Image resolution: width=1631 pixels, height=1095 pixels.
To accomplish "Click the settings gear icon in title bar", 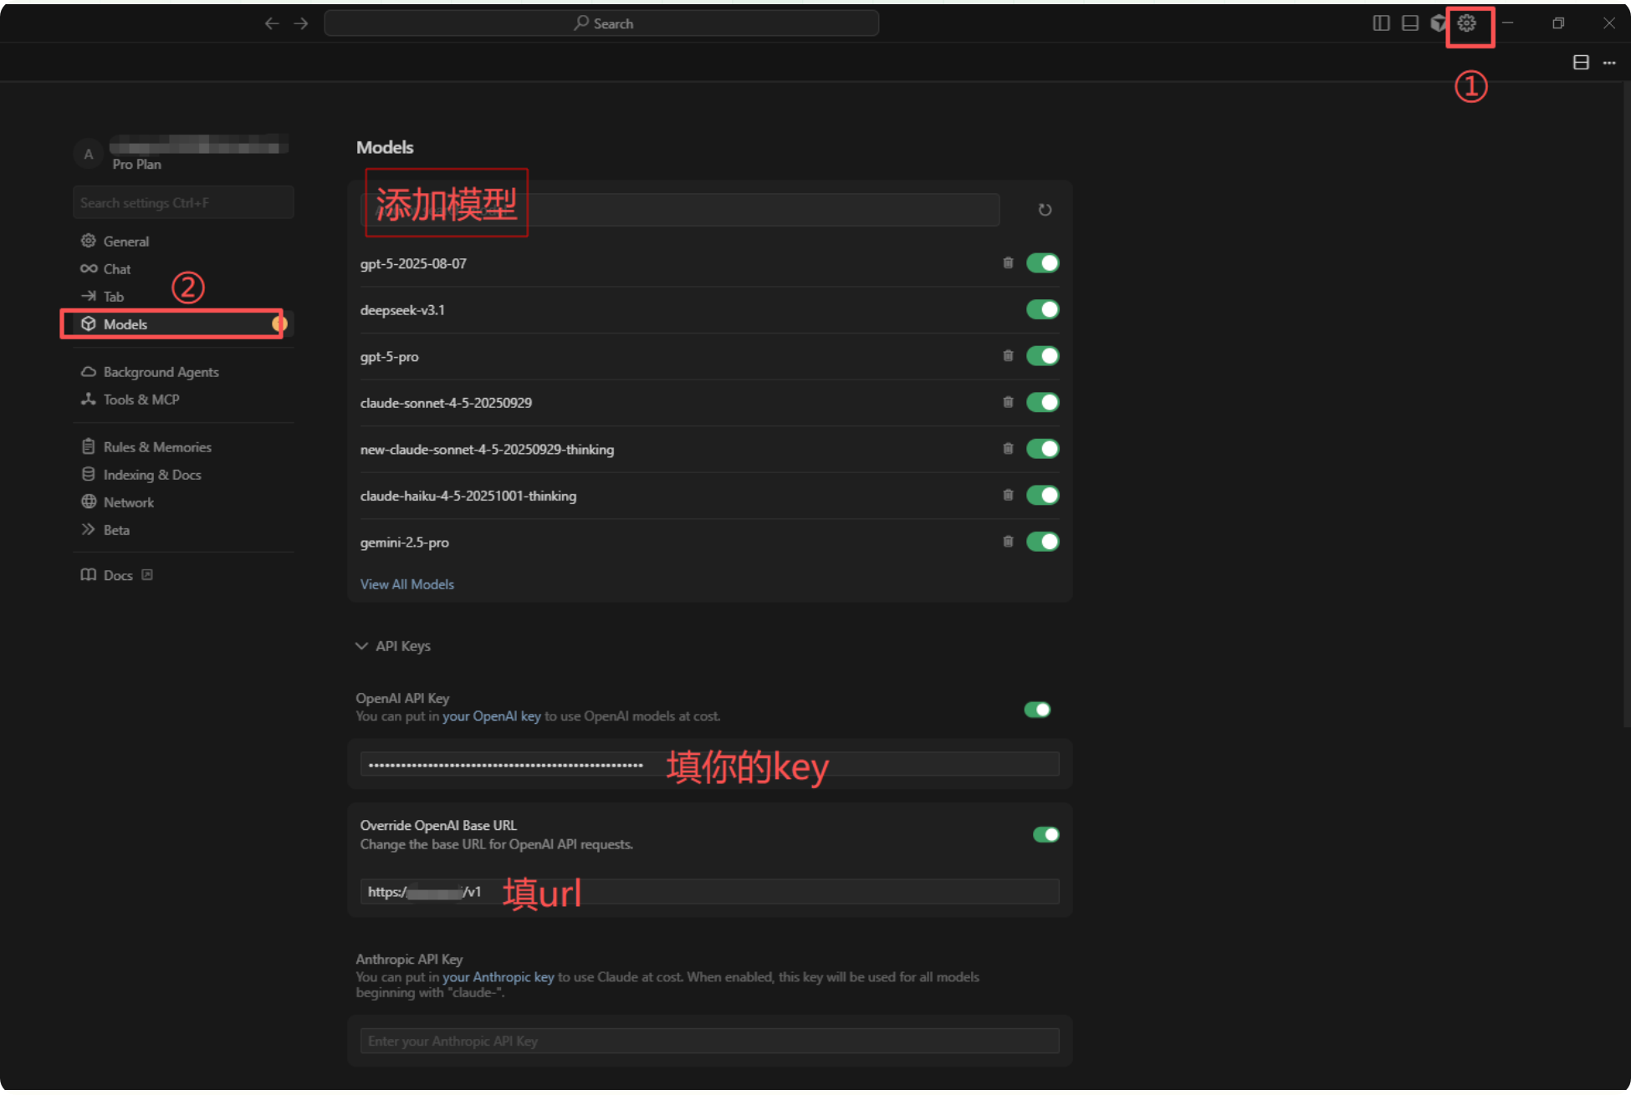I will point(1466,23).
